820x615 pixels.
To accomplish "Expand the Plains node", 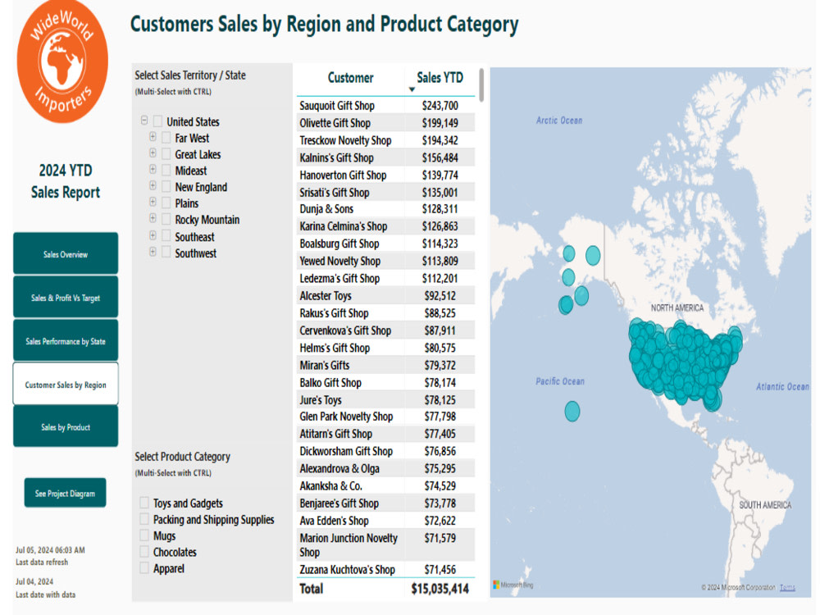I will tap(153, 202).
